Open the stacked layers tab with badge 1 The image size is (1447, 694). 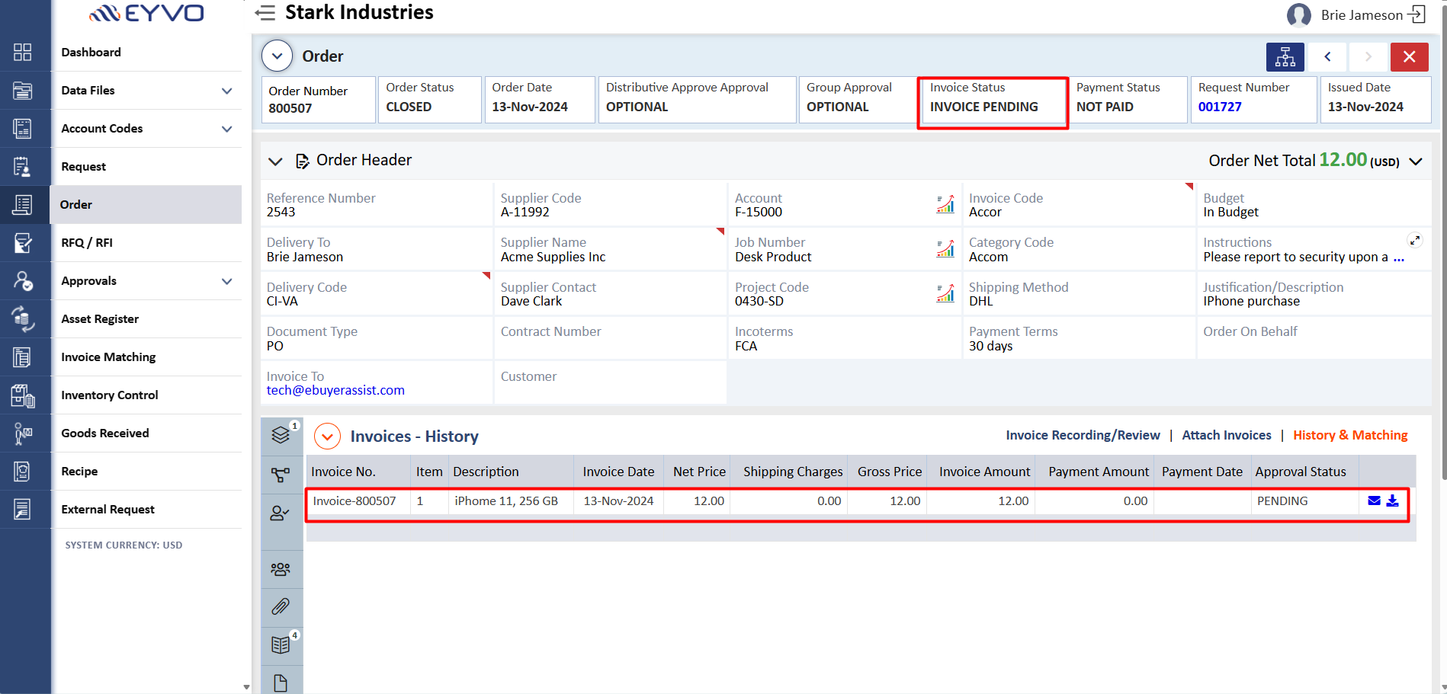tap(281, 434)
